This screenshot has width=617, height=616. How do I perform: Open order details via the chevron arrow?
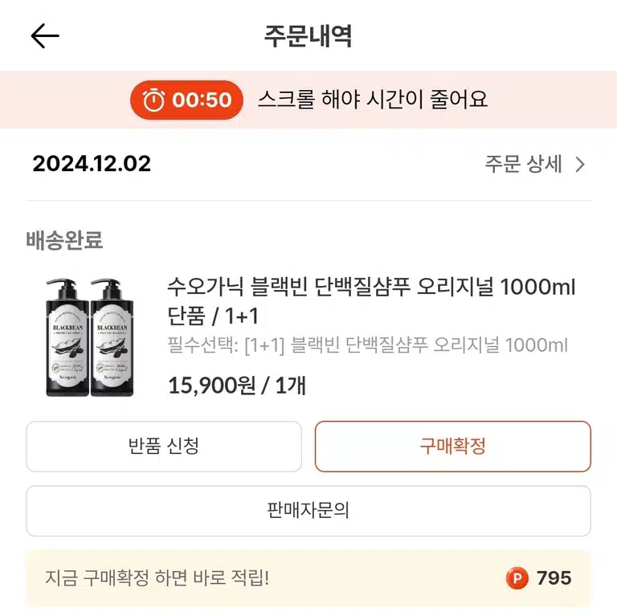point(580,165)
